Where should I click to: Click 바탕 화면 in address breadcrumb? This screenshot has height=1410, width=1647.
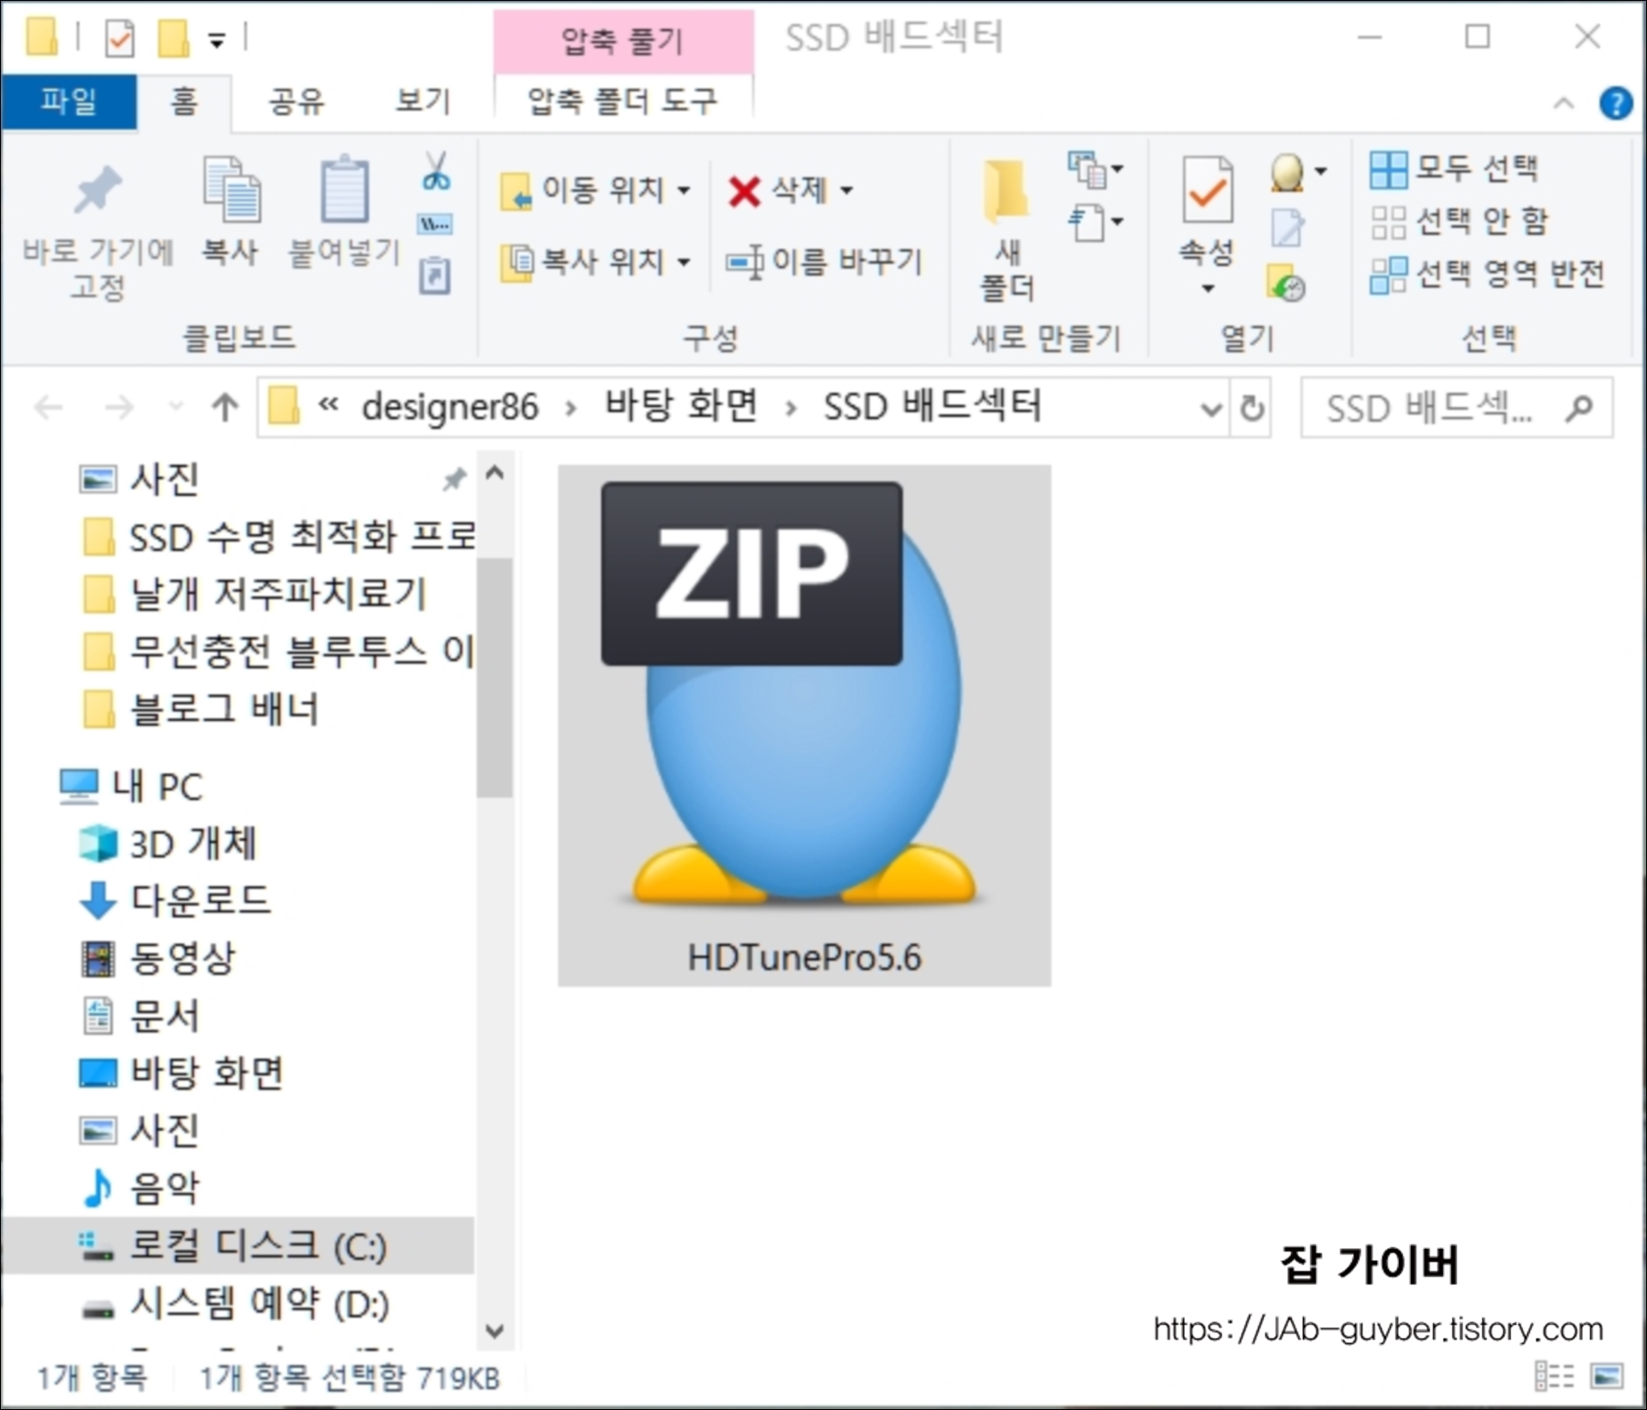(681, 406)
